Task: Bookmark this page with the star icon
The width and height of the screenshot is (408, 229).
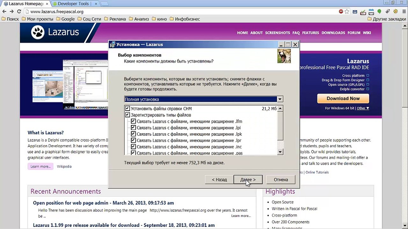Action: point(347,11)
